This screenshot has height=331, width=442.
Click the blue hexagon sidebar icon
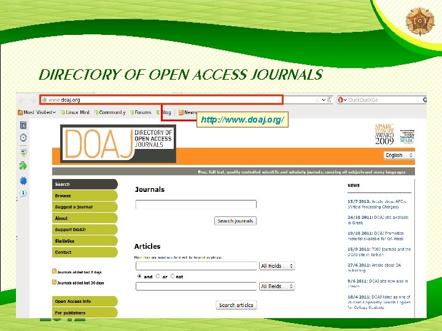[x=23, y=181]
